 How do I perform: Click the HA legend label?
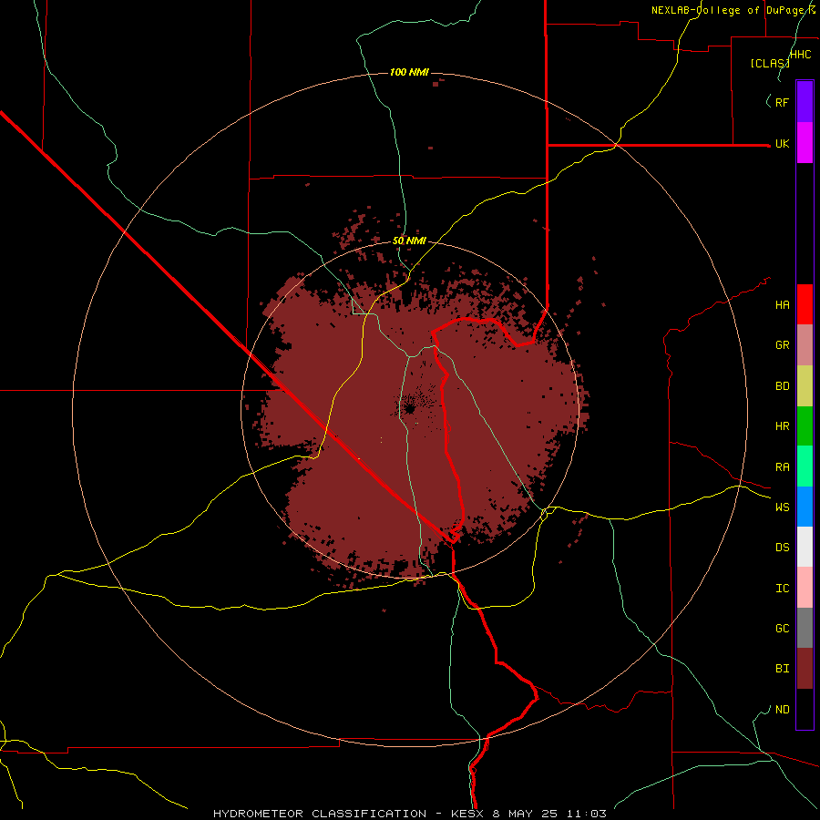pyautogui.click(x=782, y=304)
